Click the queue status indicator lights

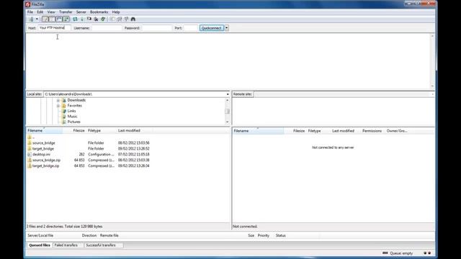[x=427, y=253]
